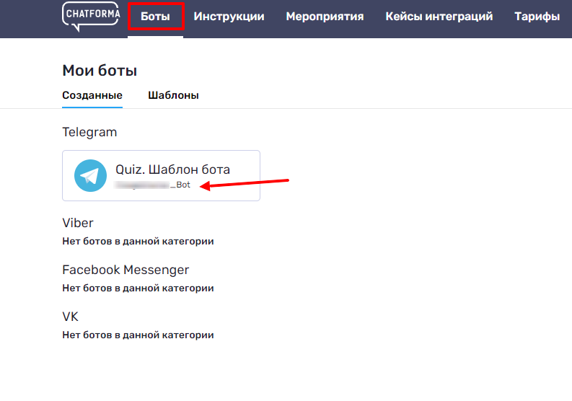Click the Telegram icon on the bot card
This screenshot has height=401, width=572.
coord(90,176)
